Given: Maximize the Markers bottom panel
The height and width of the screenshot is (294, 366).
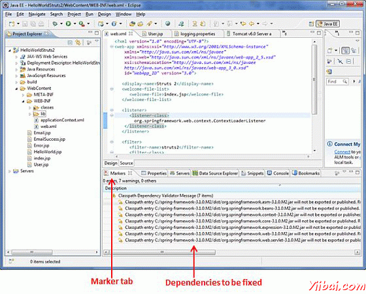Looking at the screenshot, I should click(358, 173).
